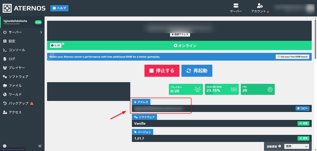Image resolution: width=317 pixels, height=151 pixels.
Task: Click the コピー copy address button
Action: pyautogui.click(x=302, y=108)
